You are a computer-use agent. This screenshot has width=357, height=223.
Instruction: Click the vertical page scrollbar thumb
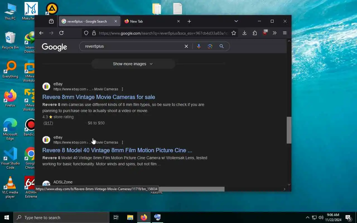(x=289, y=130)
